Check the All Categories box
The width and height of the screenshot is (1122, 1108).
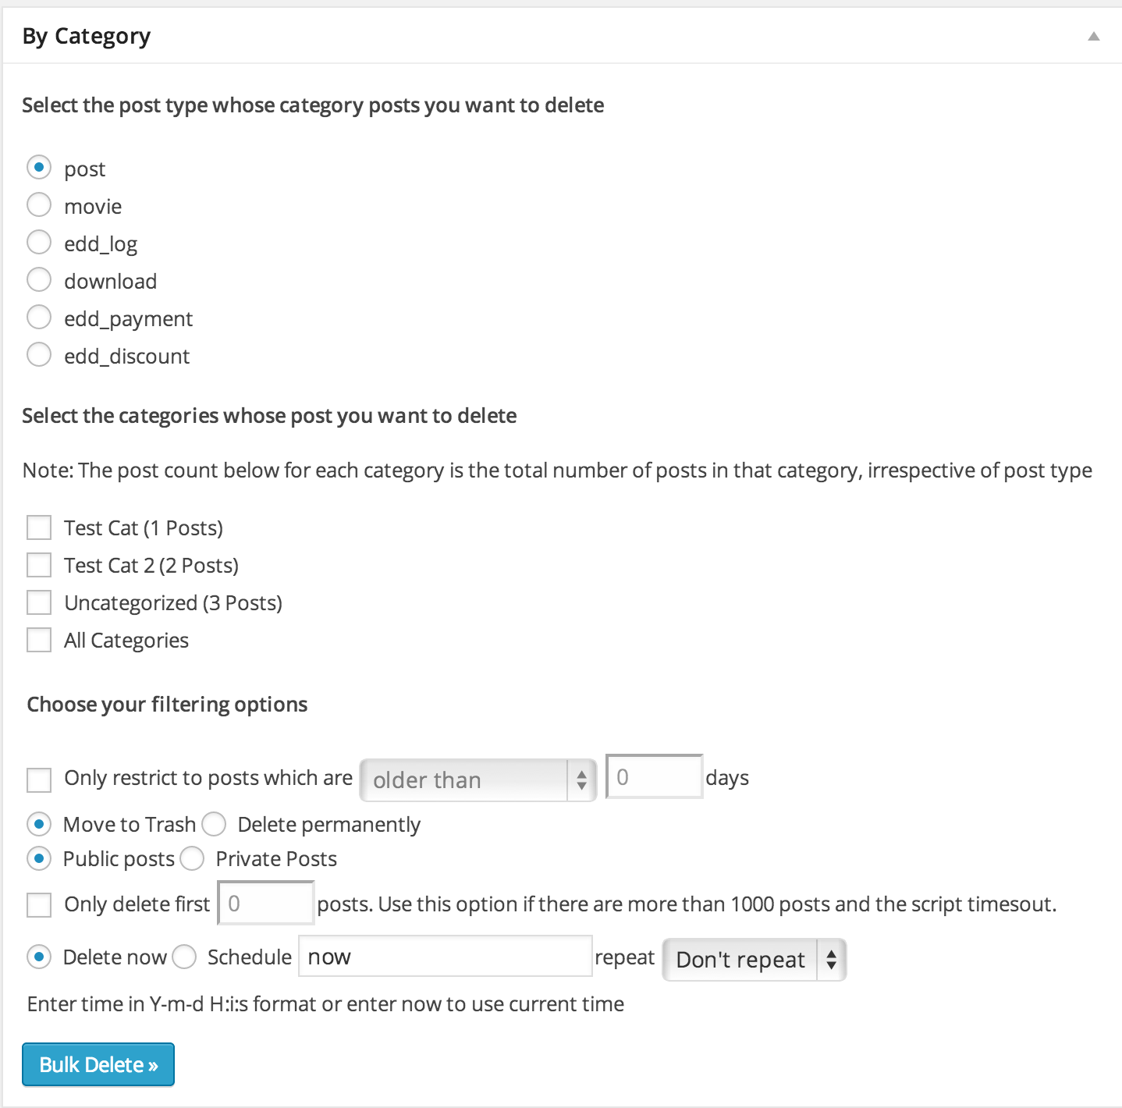39,640
